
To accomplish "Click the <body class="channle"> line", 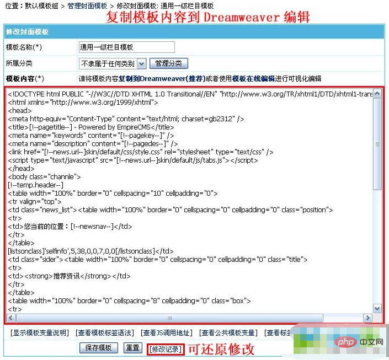I will pos(44,176).
